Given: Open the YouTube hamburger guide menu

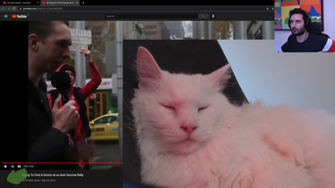Looking at the screenshot, I should pyautogui.click(x=6, y=16).
